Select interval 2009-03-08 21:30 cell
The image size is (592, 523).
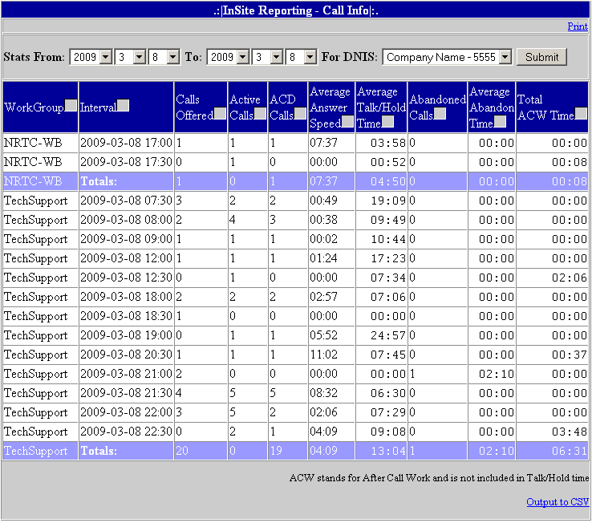[x=126, y=393]
